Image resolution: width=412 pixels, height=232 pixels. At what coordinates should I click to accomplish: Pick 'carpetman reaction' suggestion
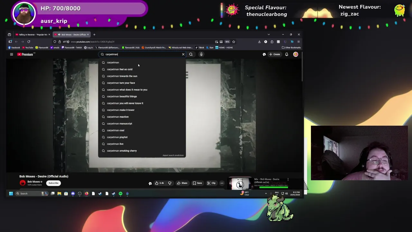[142, 117]
